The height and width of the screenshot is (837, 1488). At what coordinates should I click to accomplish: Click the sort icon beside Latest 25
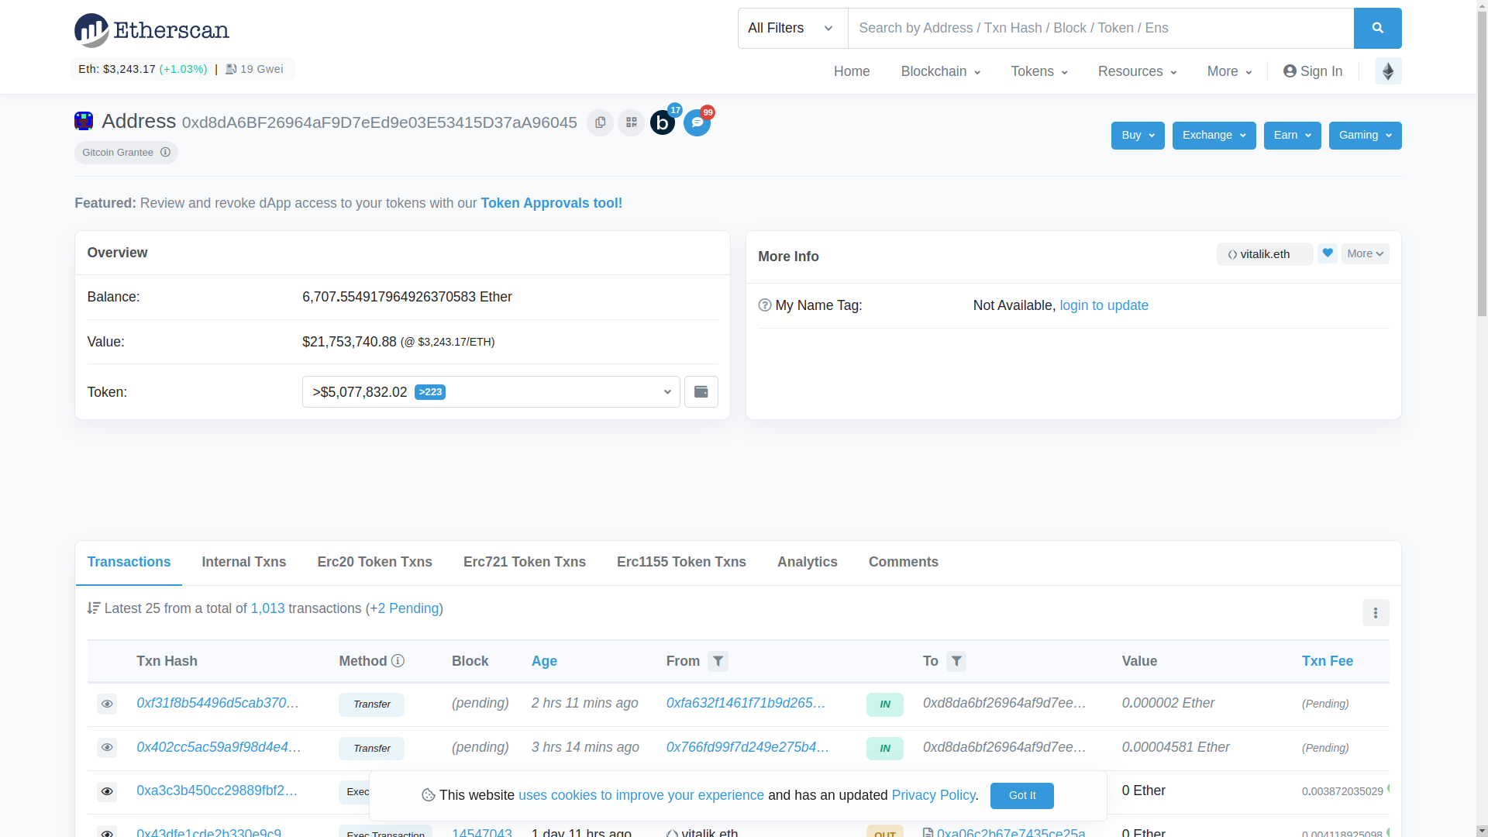tap(94, 608)
